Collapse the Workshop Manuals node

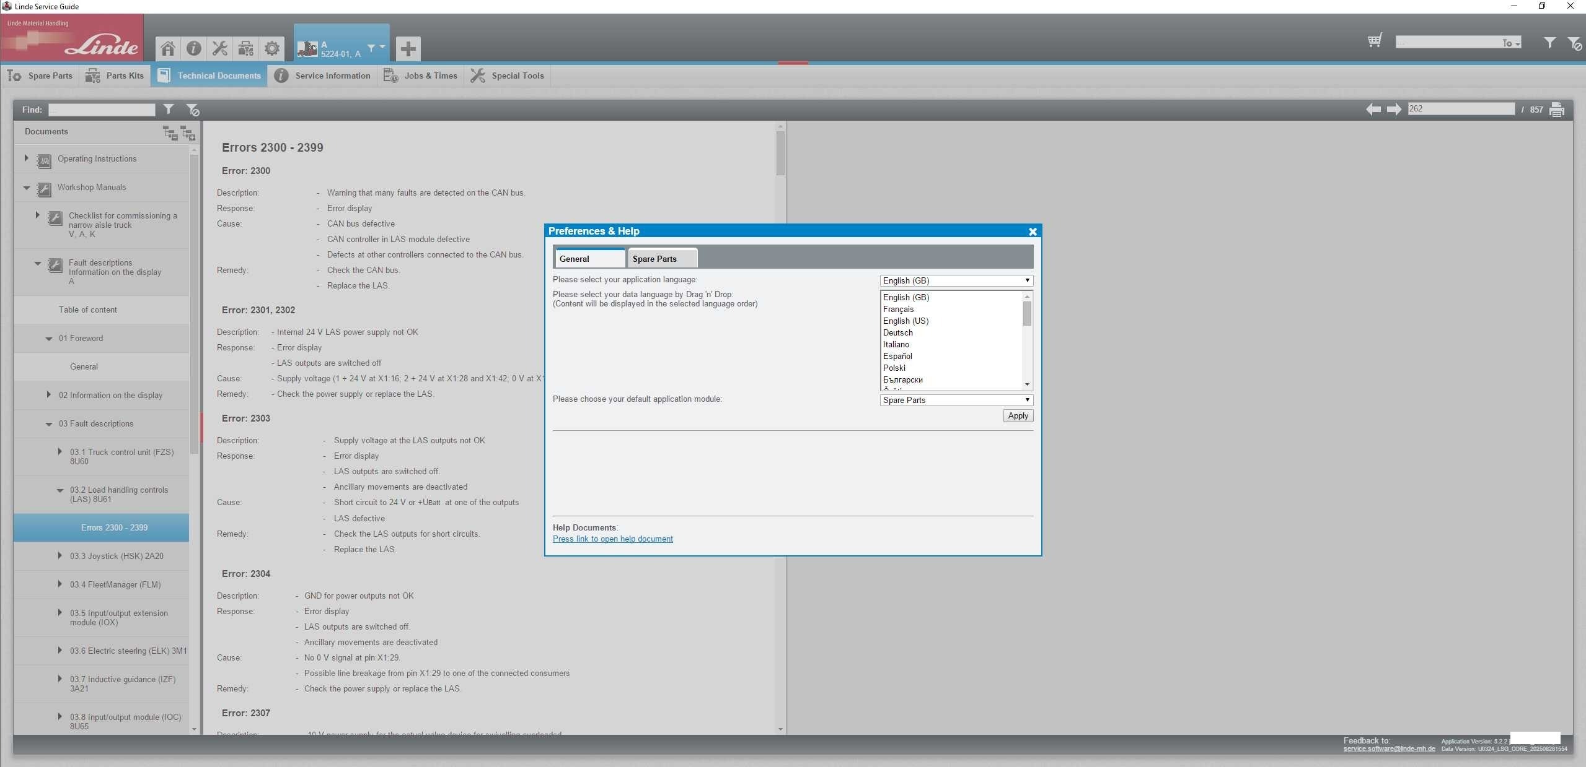point(26,188)
